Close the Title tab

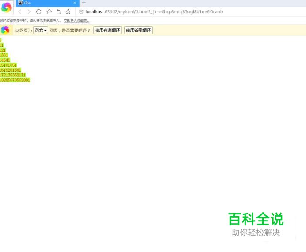point(75,3)
